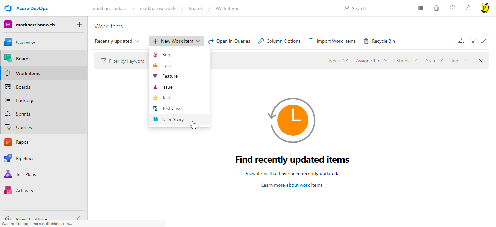Close the filter bar with X
Image resolution: width=496 pixels, height=227 pixels.
point(481,61)
